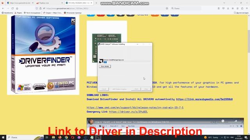The width and height of the screenshot is (250, 140).
Task: Click the Поиск search field in the toolbar
Action: (186, 8)
